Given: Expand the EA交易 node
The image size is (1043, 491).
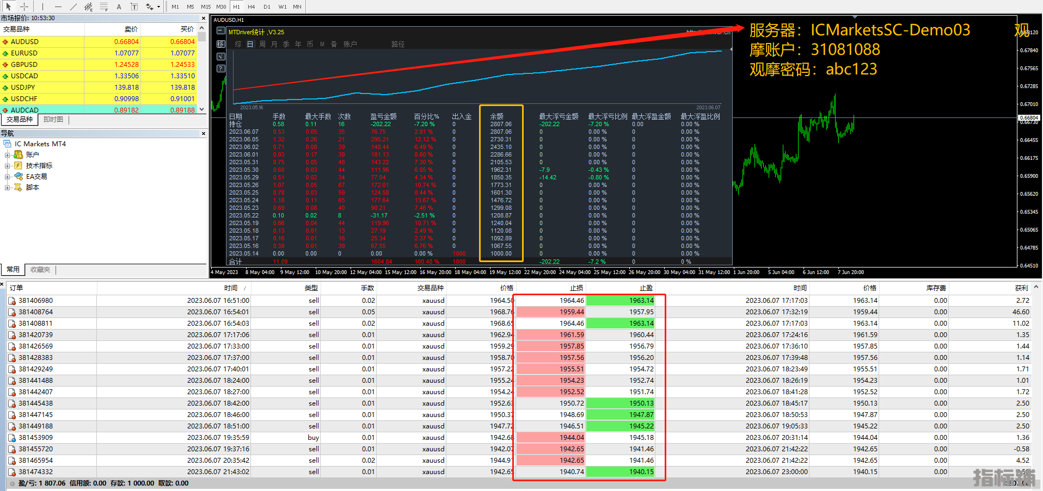Looking at the screenshot, I should 8,177.
